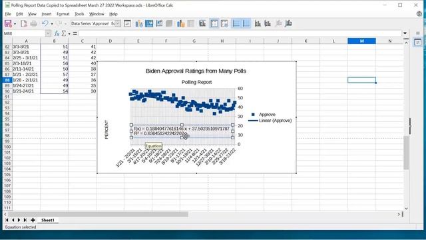Click the Name Box showing M88
Viewport: 426px width, 240px height.
point(24,33)
